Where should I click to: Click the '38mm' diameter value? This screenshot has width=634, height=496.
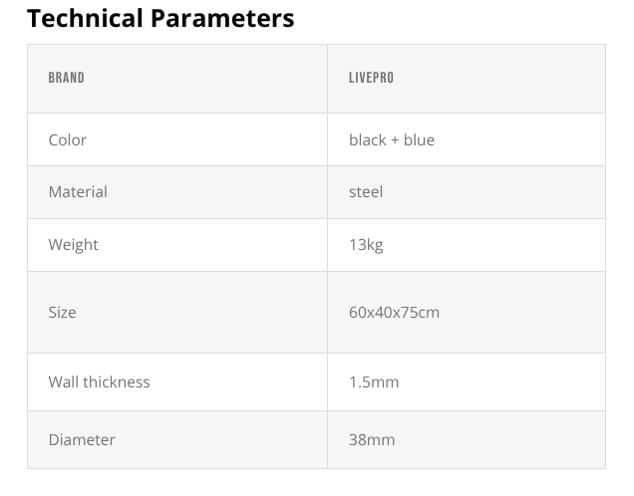[371, 439]
